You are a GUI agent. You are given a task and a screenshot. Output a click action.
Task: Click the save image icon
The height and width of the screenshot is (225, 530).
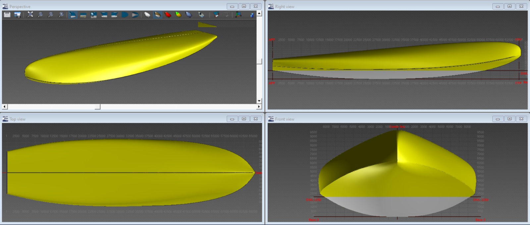click(18, 15)
